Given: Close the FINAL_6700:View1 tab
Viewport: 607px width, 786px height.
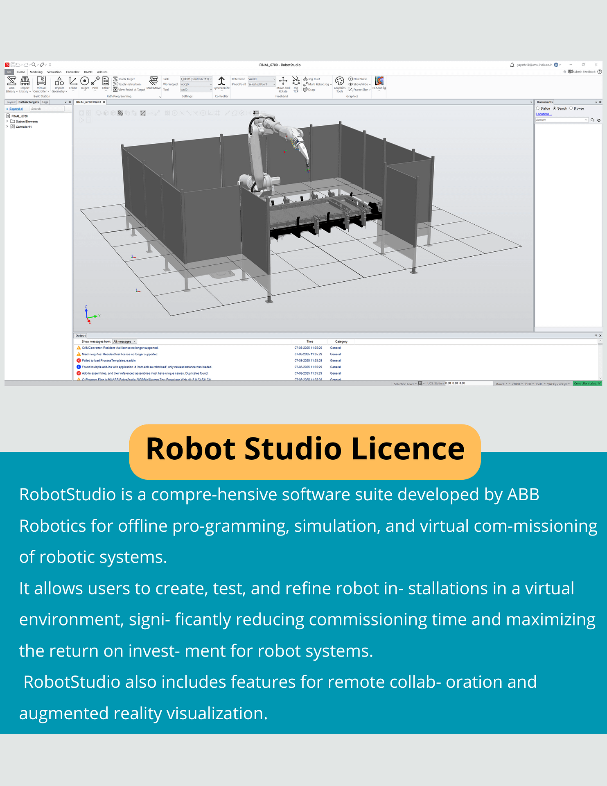Looking at the screenshot, I should pos(104,102).
